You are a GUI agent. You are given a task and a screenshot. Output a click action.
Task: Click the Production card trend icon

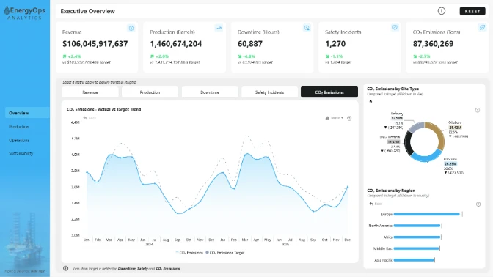pos(219,29)
